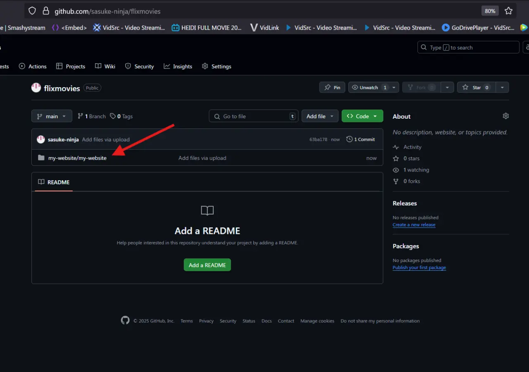View the 1 Branch link

92,116
